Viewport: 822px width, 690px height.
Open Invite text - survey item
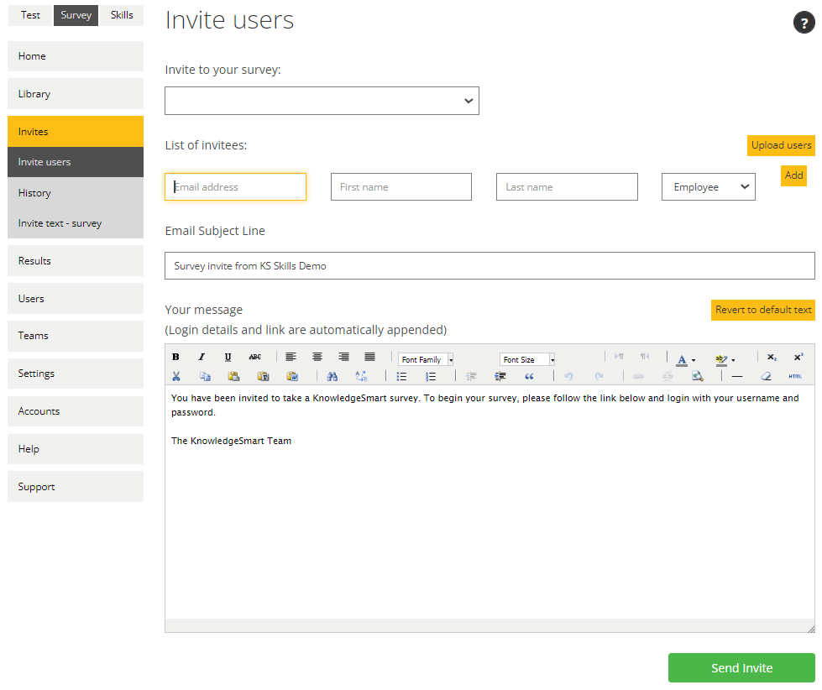click(76, 223)
